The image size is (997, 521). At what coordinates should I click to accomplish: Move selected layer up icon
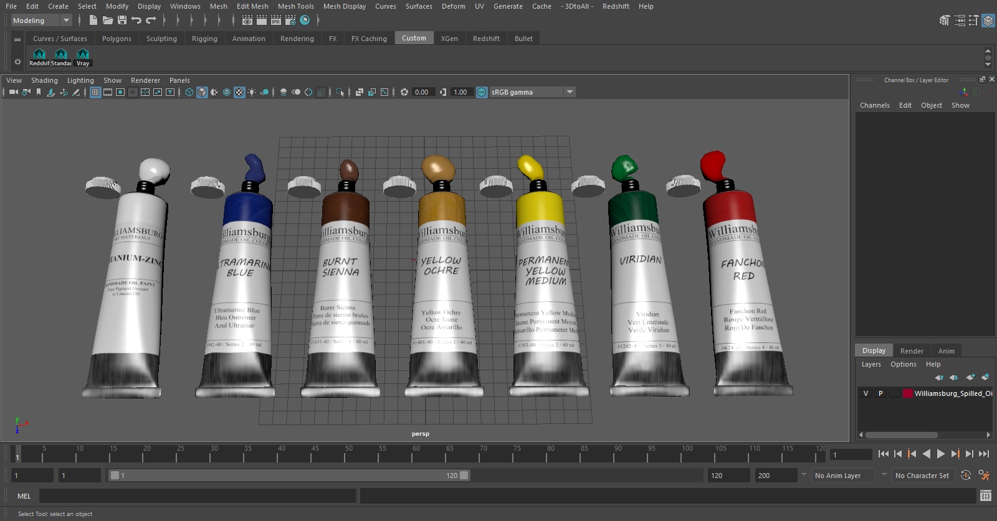pos(939,377)
